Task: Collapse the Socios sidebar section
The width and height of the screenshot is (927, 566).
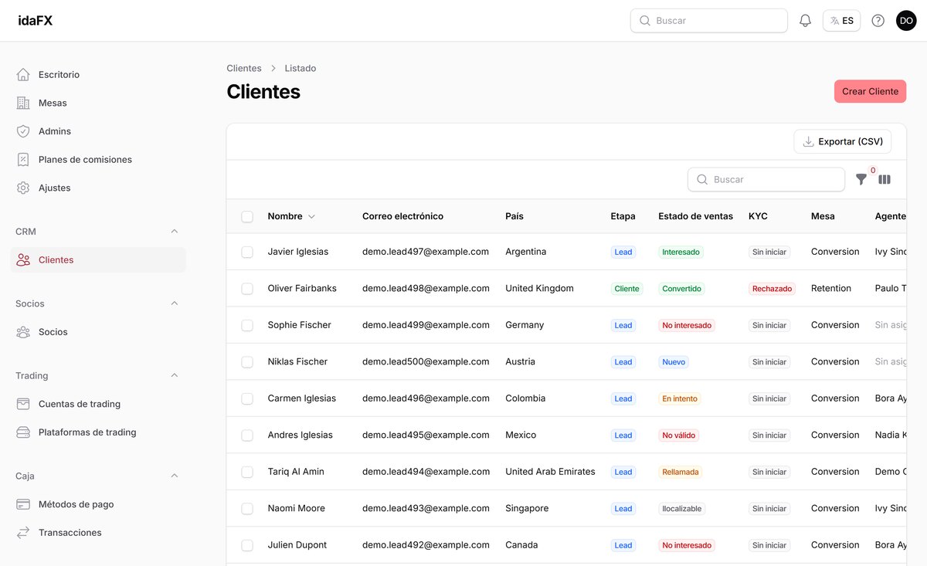Action: coord(175,303)
